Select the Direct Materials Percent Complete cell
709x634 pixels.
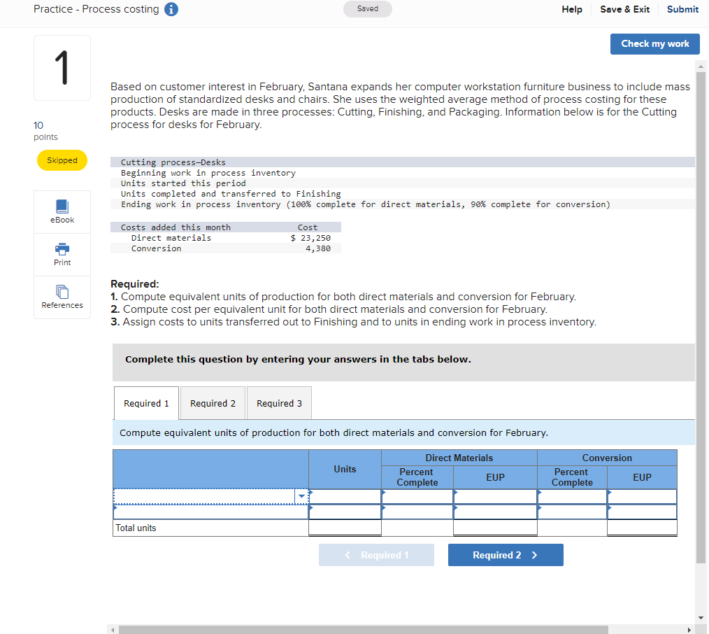point(416,495)
